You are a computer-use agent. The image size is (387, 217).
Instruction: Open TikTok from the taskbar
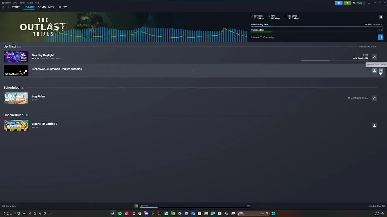[x=126, y=213]
